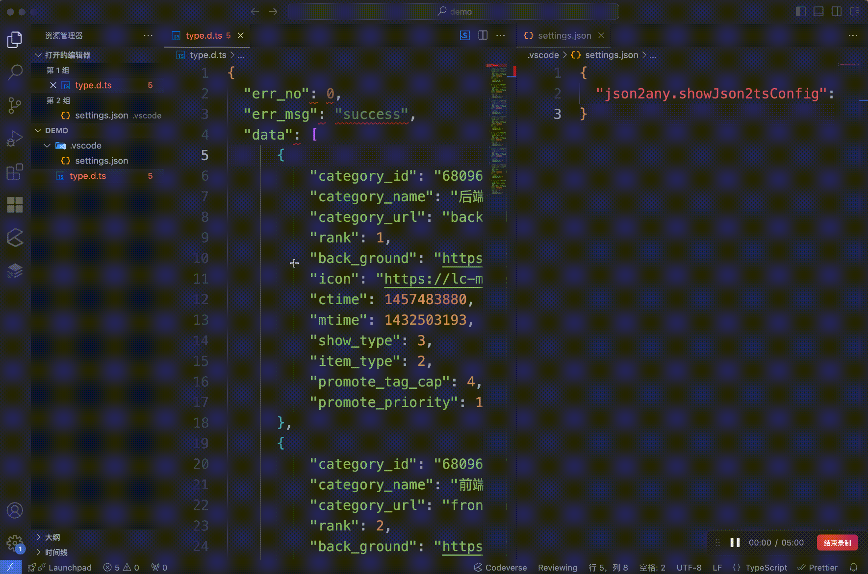The image size is (868, 574).
Task: Pause the screen recording
Action: click(x=735, y=543)
